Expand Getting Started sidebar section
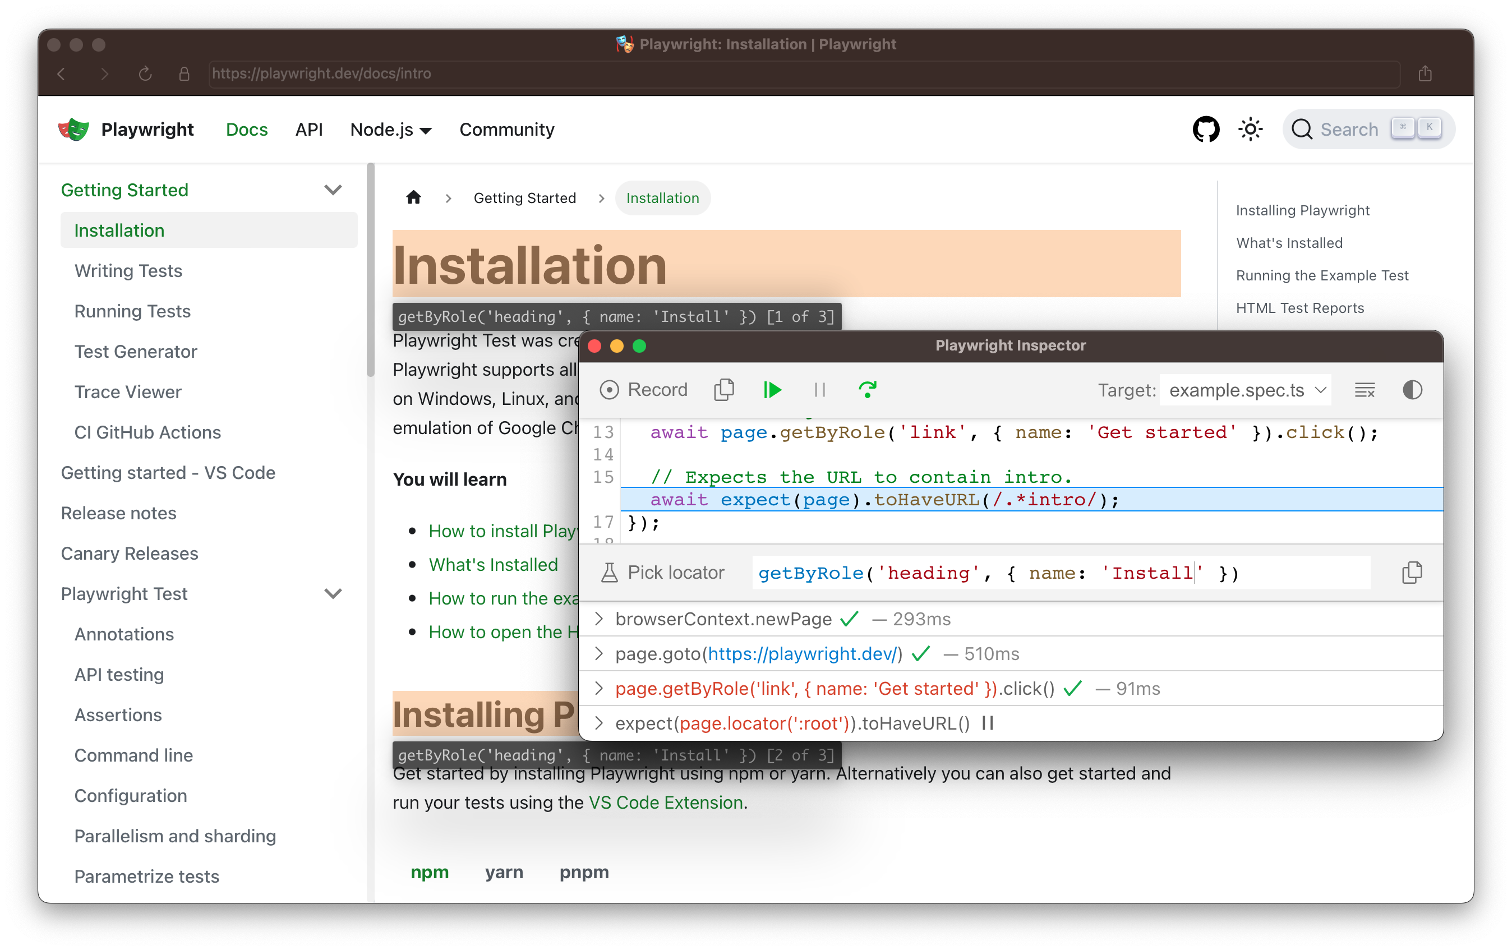1512x950 pixels. point(334,188)
